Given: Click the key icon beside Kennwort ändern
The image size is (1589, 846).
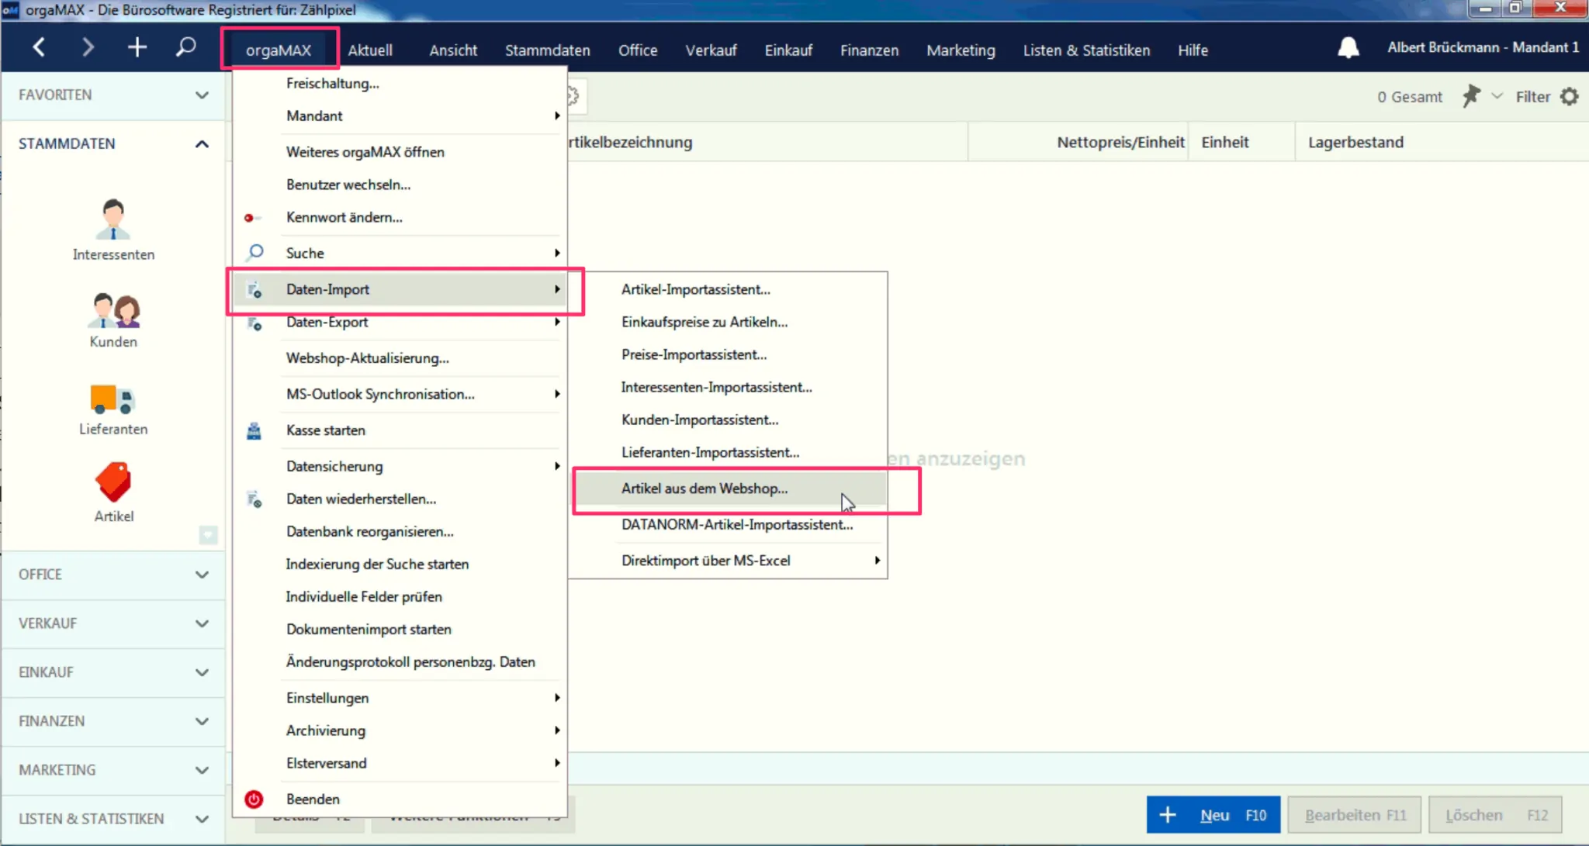Looking at the screenshot, I should tap(251, 218).
